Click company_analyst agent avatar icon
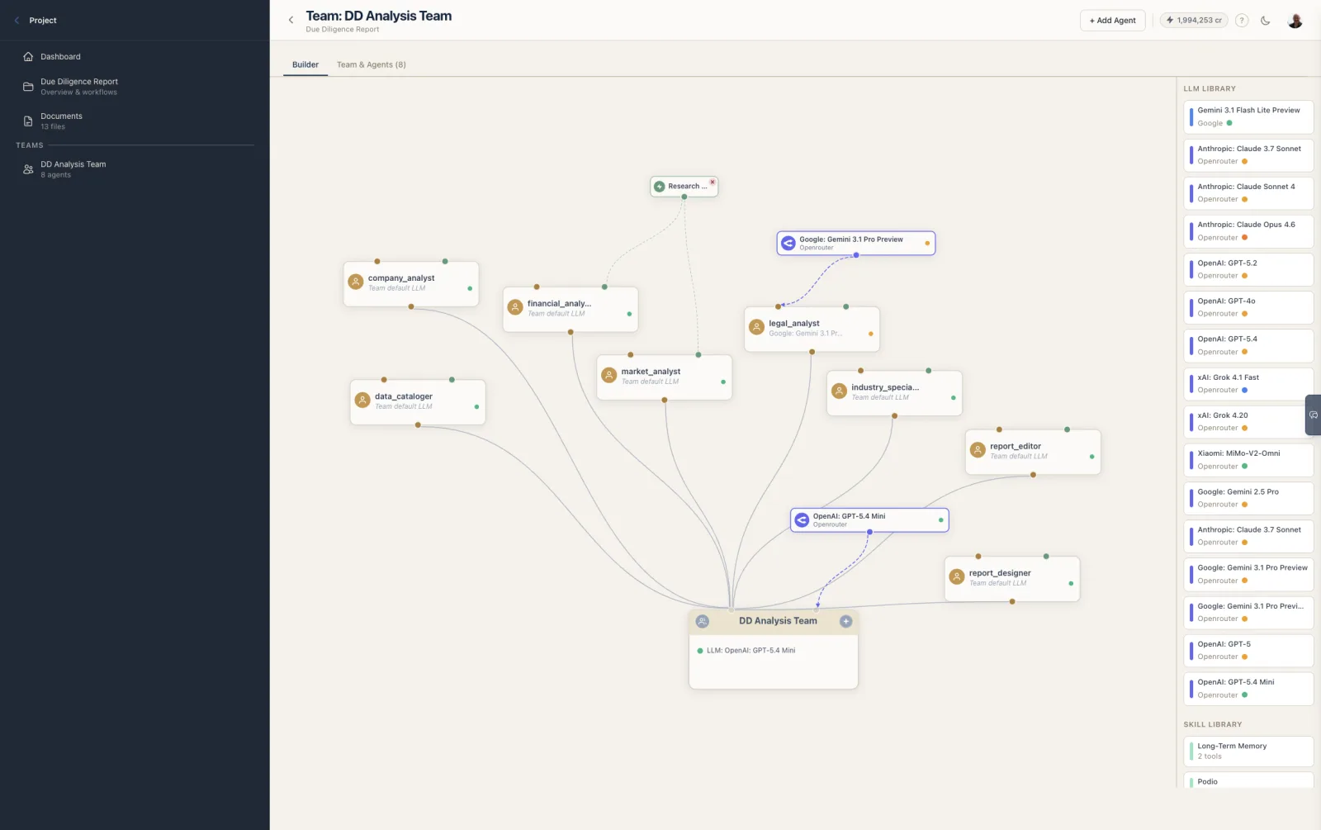This screenshot has height=830, width=1321. click(x=356, y=282)
